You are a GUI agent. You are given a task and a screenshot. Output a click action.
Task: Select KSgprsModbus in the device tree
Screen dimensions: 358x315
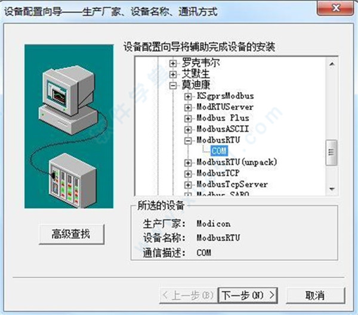pos(225,96)
